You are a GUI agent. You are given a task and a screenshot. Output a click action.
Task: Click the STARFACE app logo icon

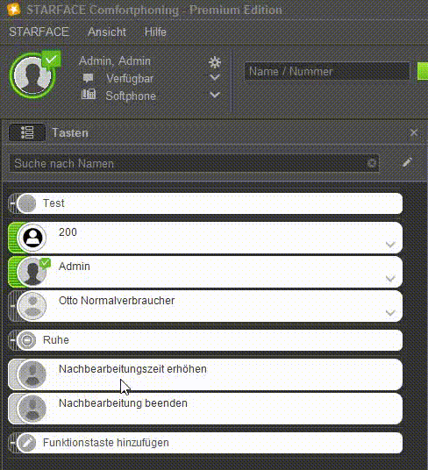point(14,10)
